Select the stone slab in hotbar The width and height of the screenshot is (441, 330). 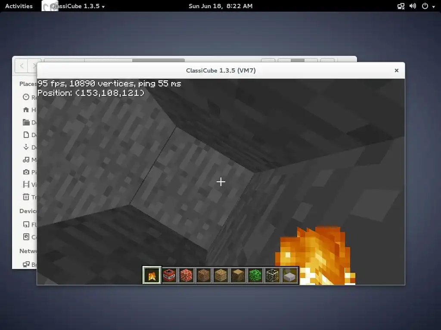tap(289, 275)
